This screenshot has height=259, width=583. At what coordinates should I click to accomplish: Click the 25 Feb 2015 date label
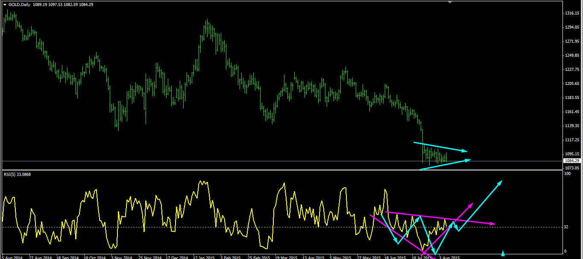point(259,257)
